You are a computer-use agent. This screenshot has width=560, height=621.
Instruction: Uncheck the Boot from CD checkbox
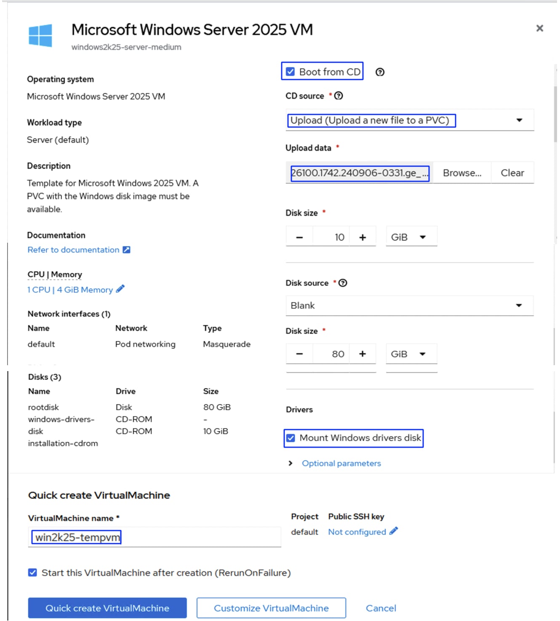click(x=291, y=72)
